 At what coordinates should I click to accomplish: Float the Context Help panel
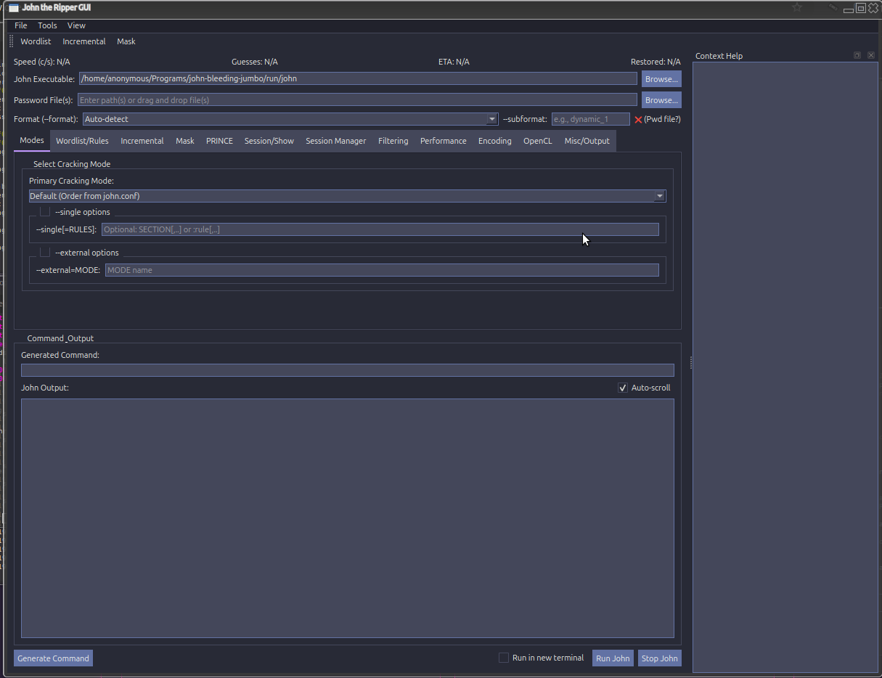coord(857,55)
